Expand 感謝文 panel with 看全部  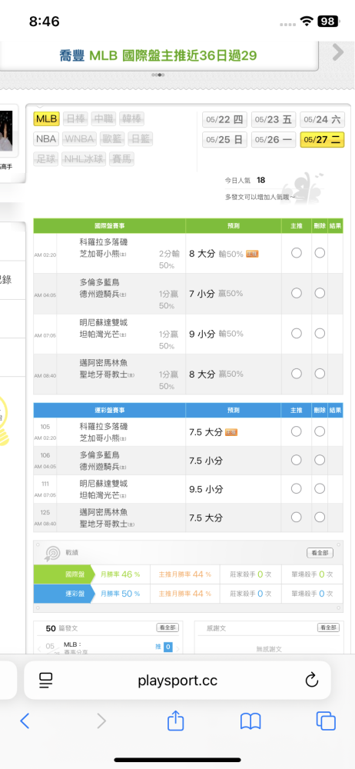point(328,628)
